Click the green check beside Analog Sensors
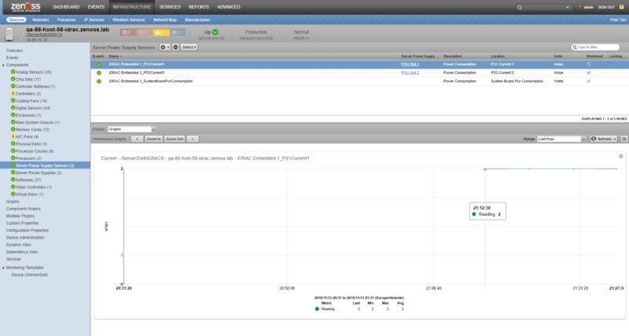This screenshot has width=629, height=336. pos(13,72)
